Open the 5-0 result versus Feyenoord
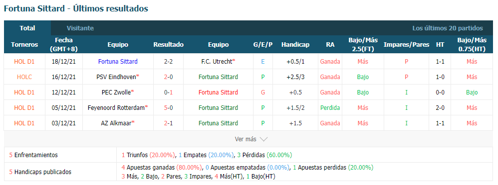The image size is (498, 185). pos(168,108)
